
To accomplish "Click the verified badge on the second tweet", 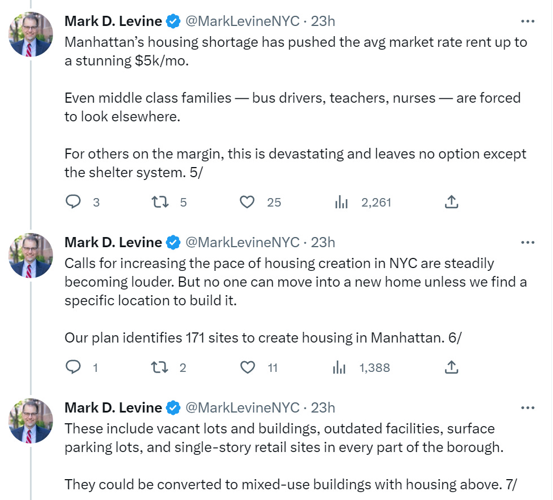I will click(174, 243).
